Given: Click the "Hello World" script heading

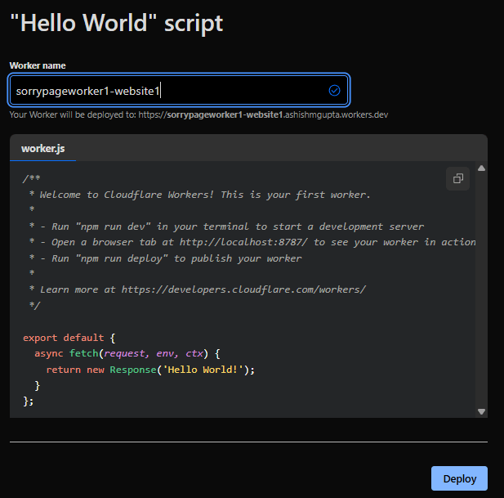Looking at the screenshot, I should coord(116,23).
